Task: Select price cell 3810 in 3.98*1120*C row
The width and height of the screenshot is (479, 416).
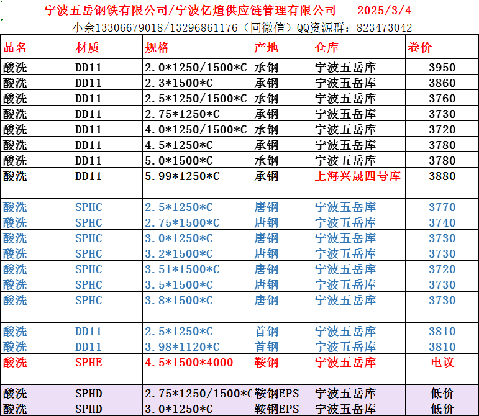Action: pyautogui.click(x=442, y=347)
